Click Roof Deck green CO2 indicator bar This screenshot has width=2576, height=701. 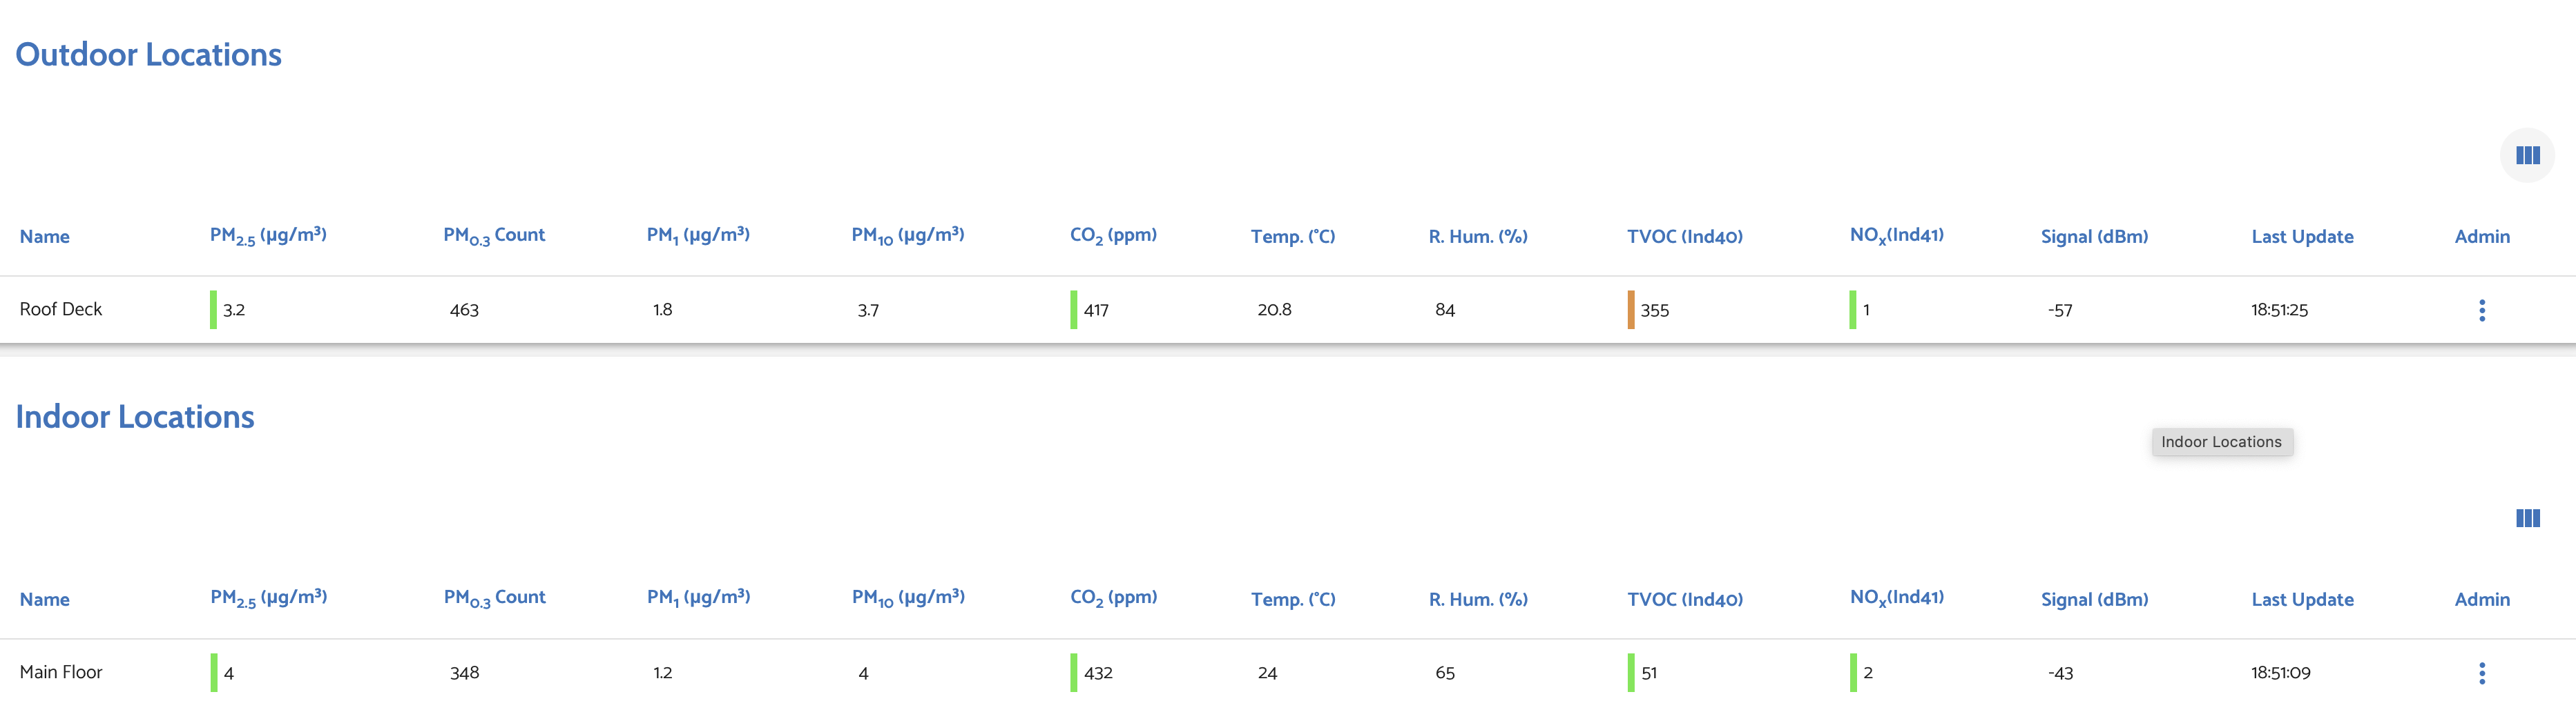1073,310
